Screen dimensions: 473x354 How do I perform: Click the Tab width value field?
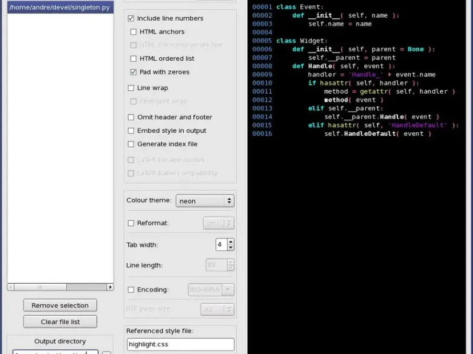(x=221, y=244)
